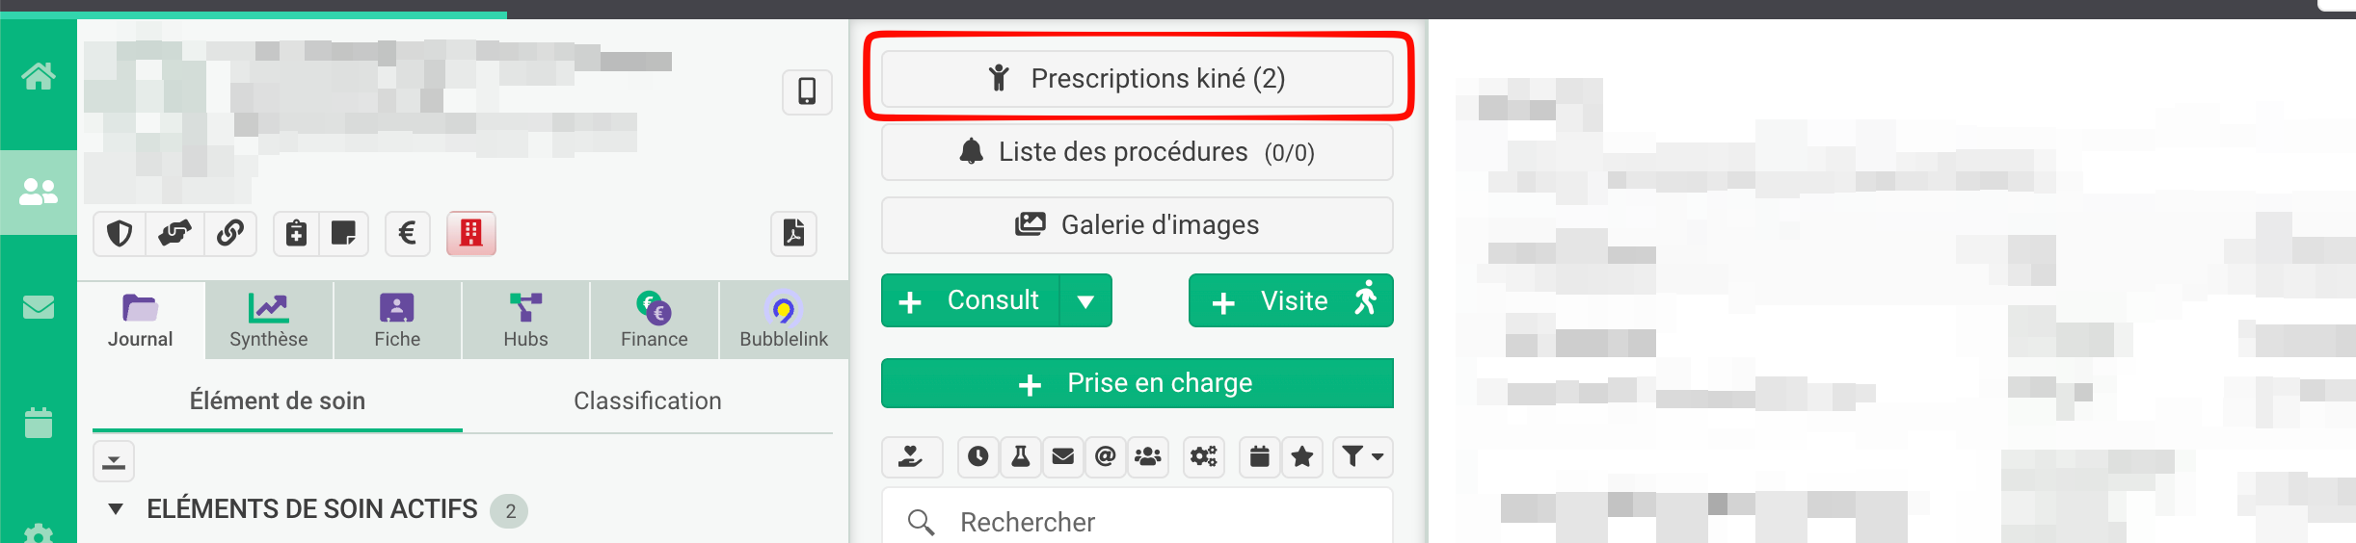Toggle the red building icon button
Image resolution: width=2356 pixels, height=543 pixels.
(470, 233)
